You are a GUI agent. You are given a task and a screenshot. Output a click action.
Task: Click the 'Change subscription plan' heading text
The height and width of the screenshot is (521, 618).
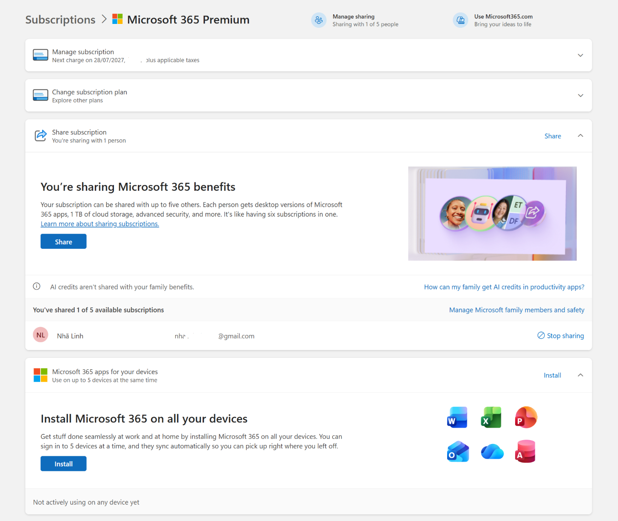click(90, 92)
